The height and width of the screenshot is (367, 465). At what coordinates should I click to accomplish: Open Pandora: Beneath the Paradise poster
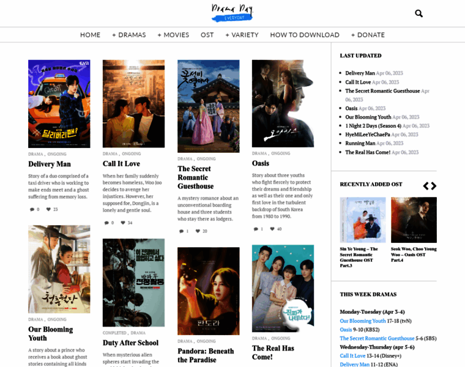coord(209,291)
